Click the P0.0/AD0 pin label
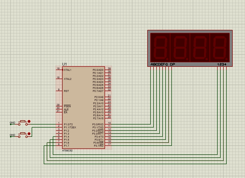 pos(98,70)
